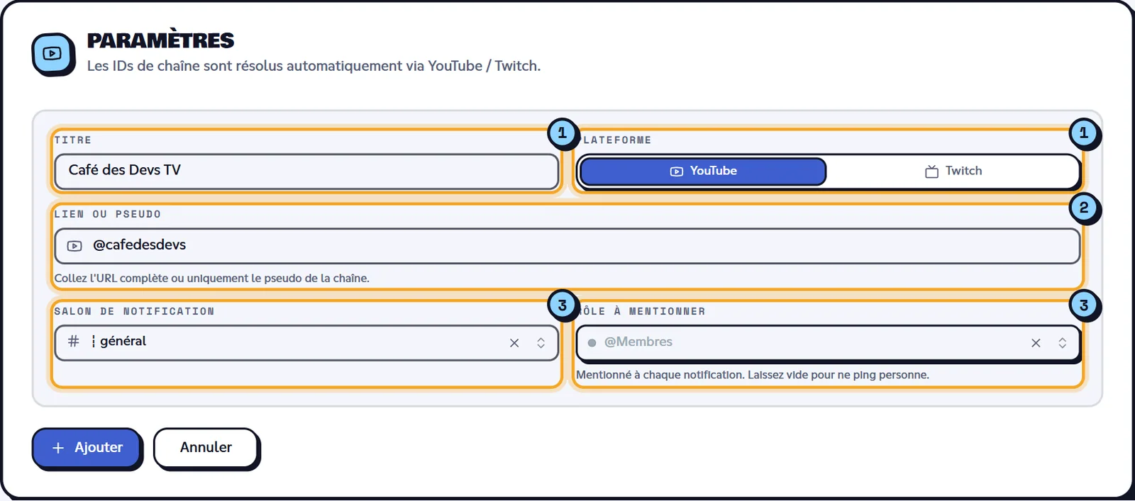This screenshot has width=1135, height=501.
Task: Click the Ajouter button
Action: click(x=87, y=448)
